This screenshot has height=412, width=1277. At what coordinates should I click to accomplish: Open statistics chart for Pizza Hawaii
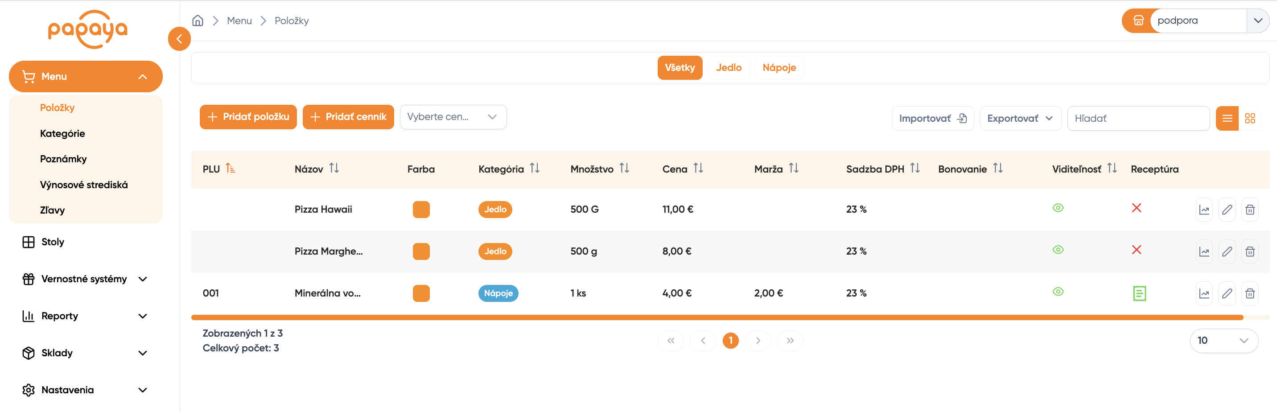pos(1204,210)
